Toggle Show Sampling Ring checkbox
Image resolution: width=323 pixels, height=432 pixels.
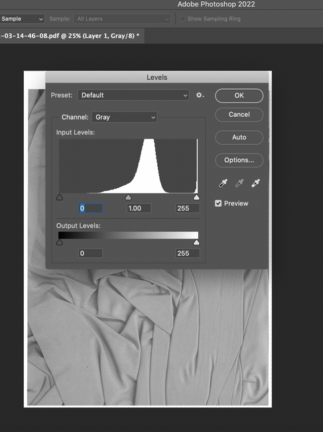point(182,19)
